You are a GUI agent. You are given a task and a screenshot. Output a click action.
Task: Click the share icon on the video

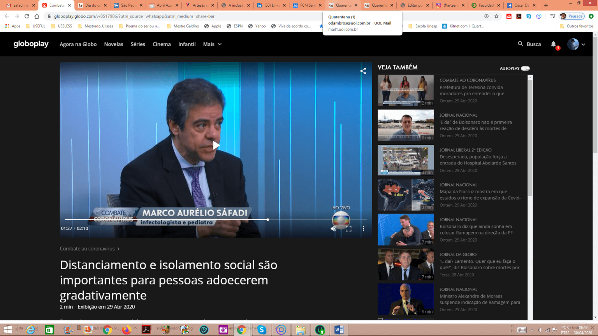363,71
